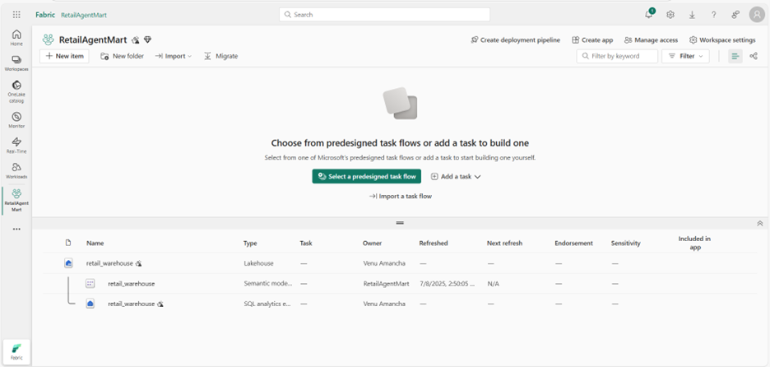Open retail_warehouse semantic model name

[x=131, y=284]
